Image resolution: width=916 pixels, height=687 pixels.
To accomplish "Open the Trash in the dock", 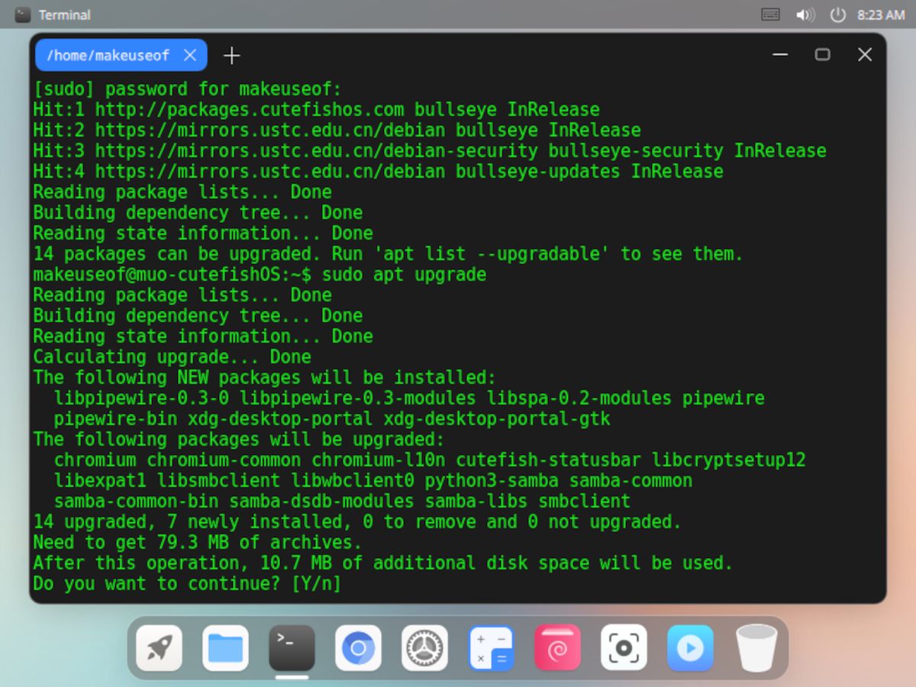I will (x=756, y=648).
